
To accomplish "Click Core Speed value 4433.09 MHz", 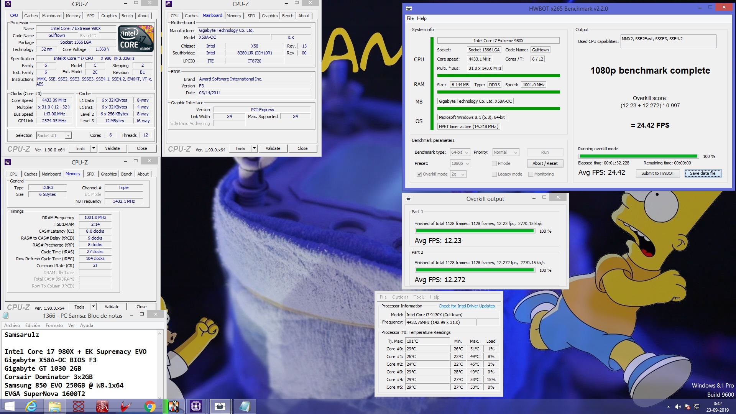I will [x=54, y=100].
